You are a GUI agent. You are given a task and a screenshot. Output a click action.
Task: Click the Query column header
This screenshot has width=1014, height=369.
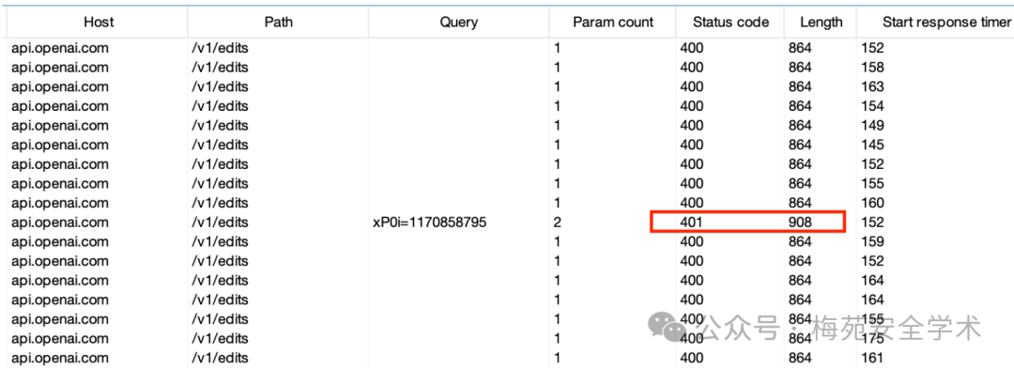click(458, 22)
